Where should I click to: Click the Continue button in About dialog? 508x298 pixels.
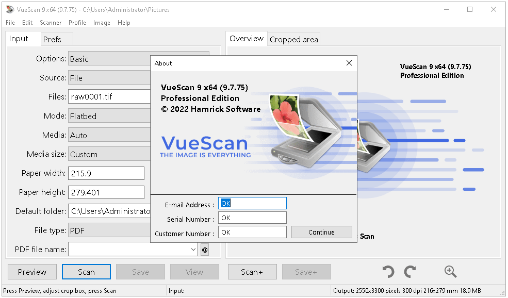[x=321, y=232]
